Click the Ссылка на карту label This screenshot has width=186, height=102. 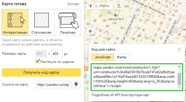15,85
